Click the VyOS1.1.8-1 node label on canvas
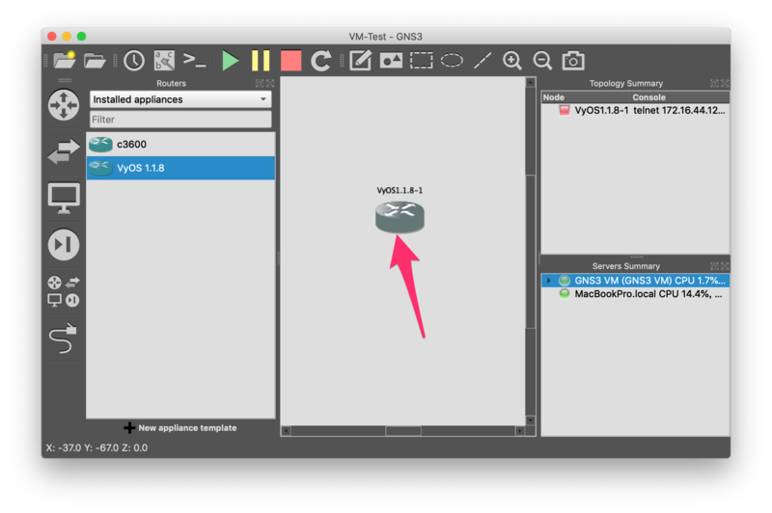Screen dimensions: 772x513 pos(400,190)
